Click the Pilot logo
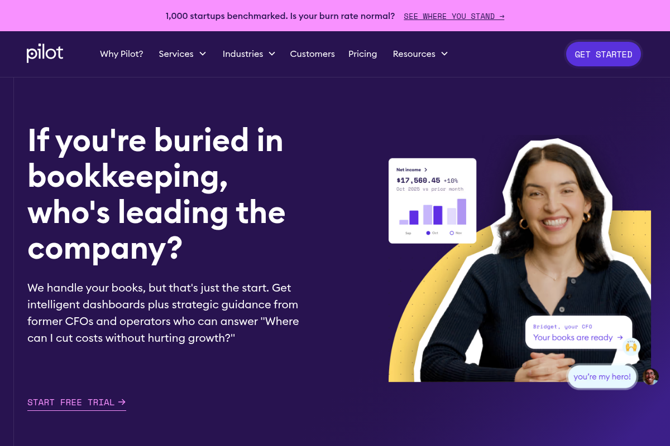This screenshot has height=446, width=670. pos(45,54)
